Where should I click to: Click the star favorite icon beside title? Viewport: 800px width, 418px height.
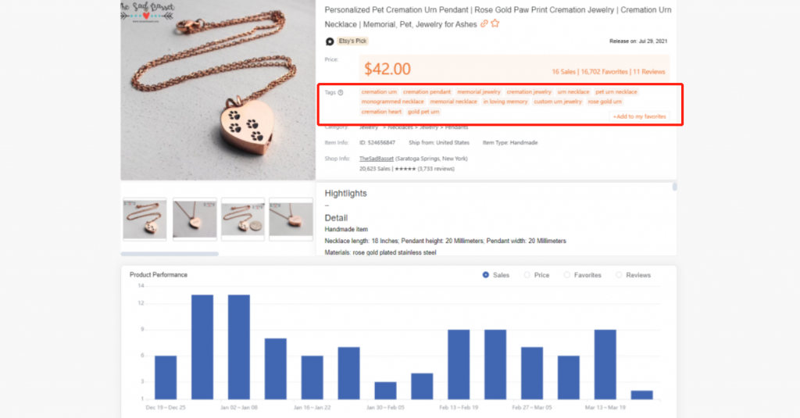point(495,23)
